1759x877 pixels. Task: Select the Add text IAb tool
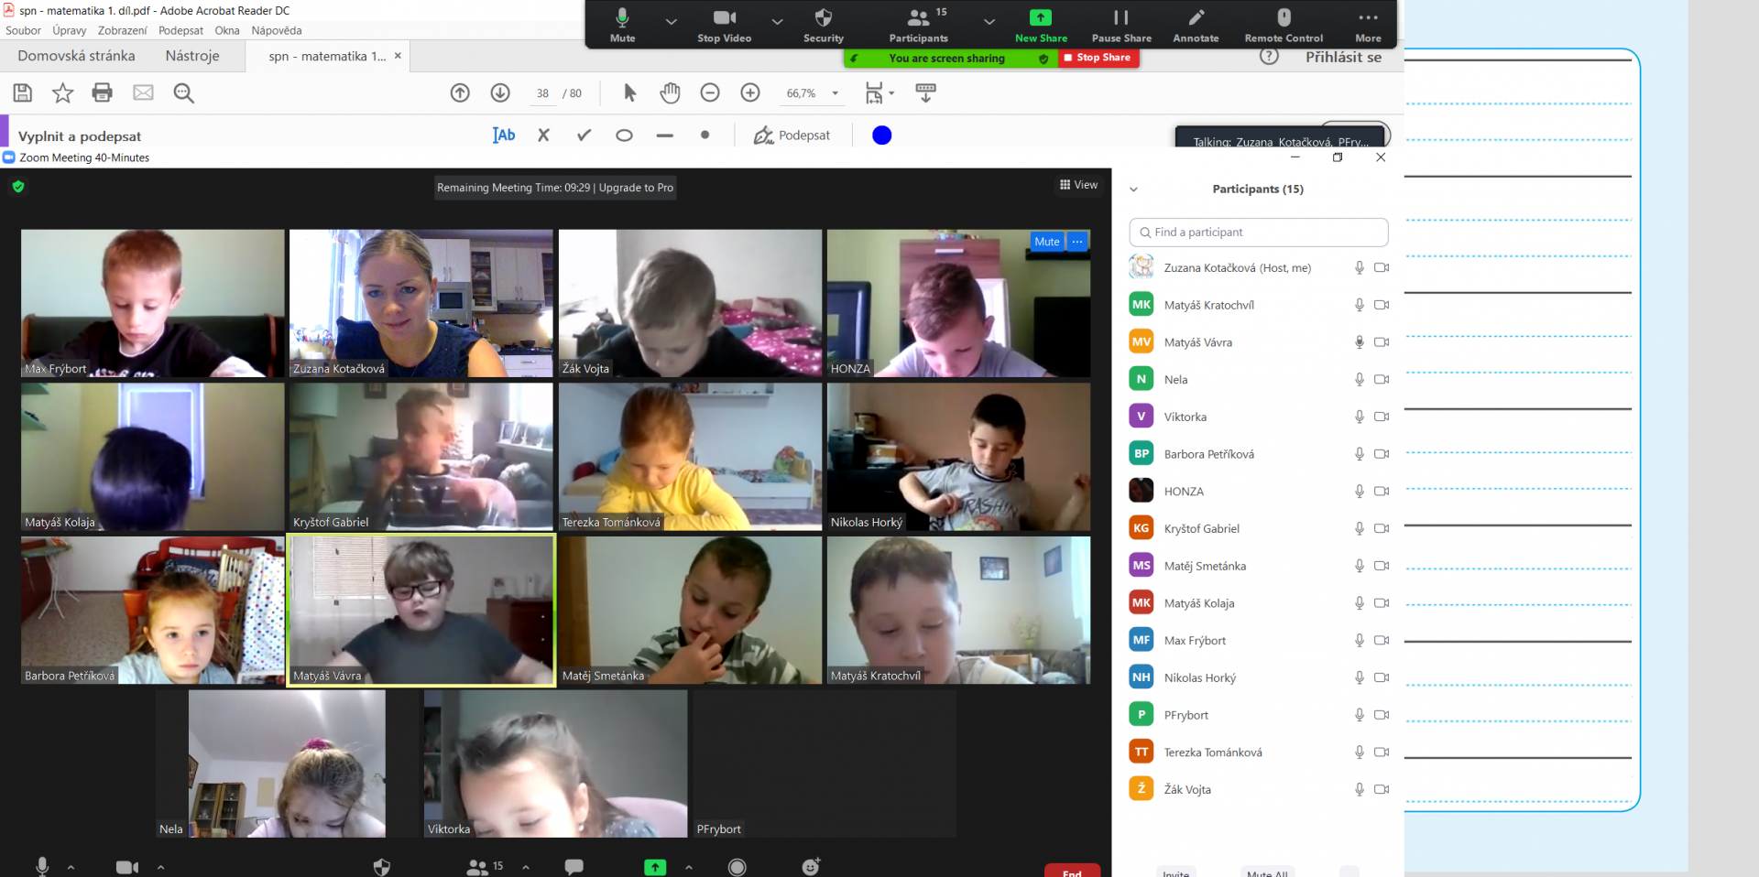click(x=504, y=135)
